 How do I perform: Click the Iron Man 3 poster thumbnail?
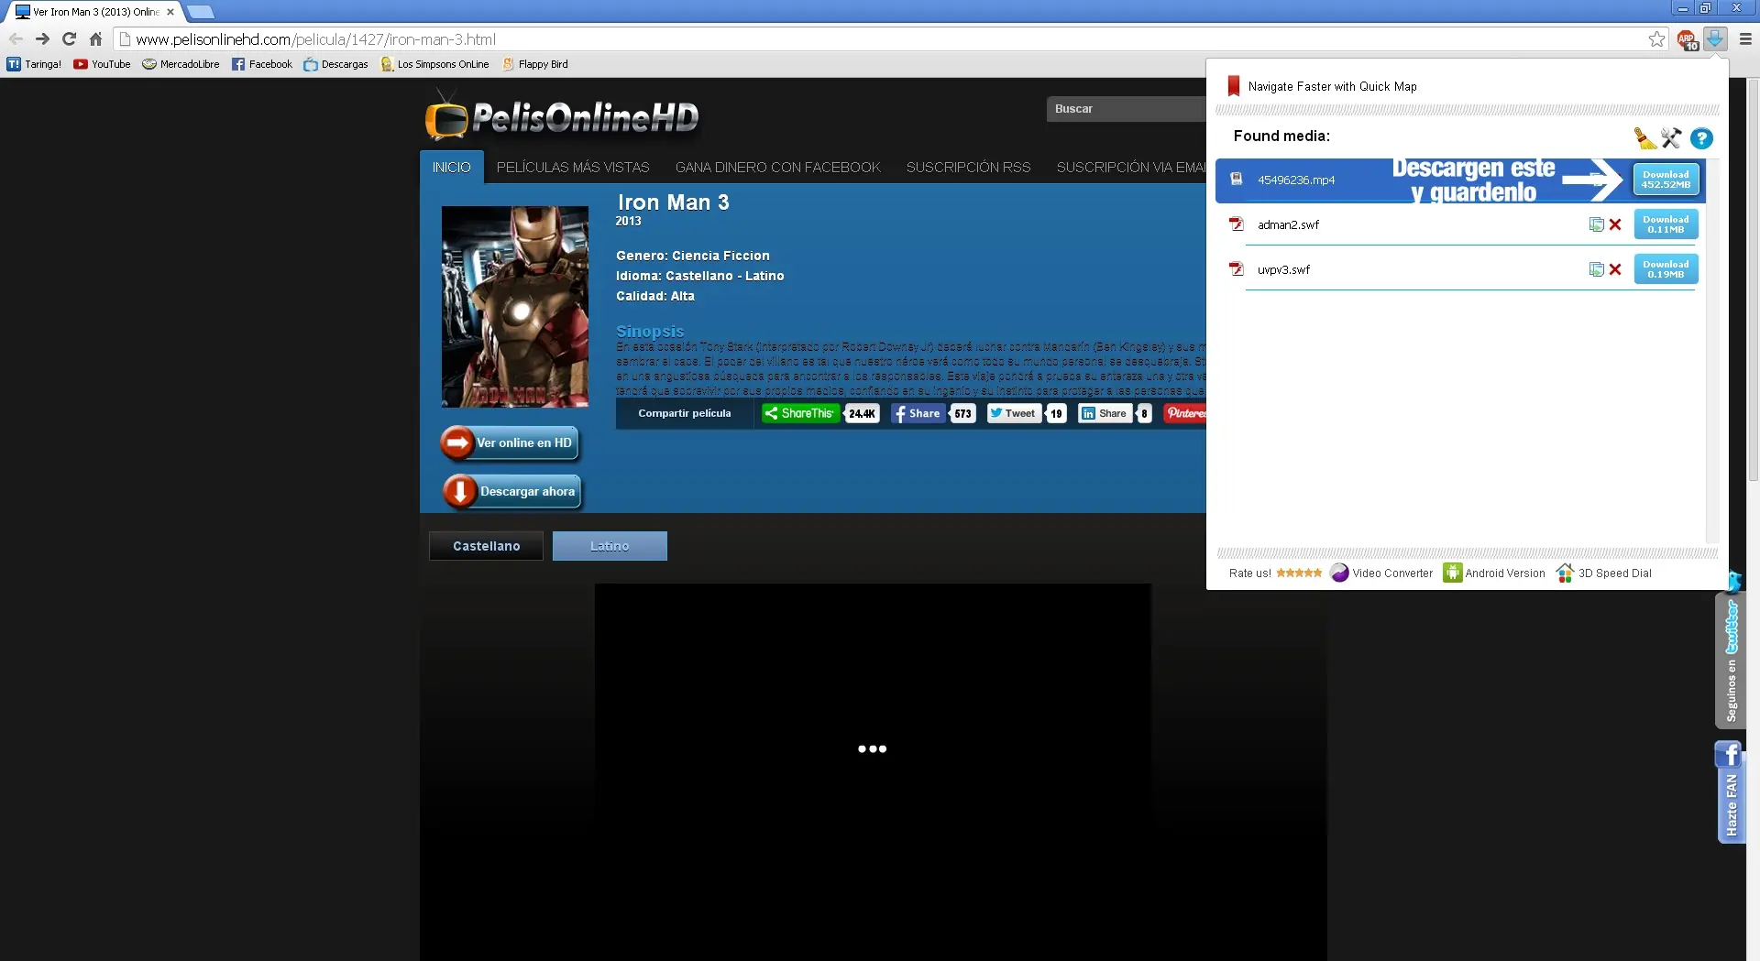pos(515,307)
